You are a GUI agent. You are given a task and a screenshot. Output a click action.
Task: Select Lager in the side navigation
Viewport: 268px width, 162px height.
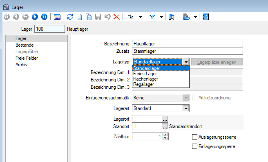pos(37,38)
